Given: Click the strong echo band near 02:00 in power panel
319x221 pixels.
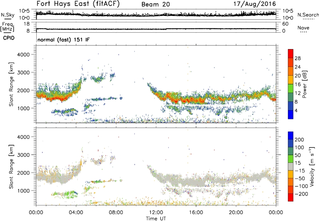Looking at the screenshot, I should tap(56, 97).
